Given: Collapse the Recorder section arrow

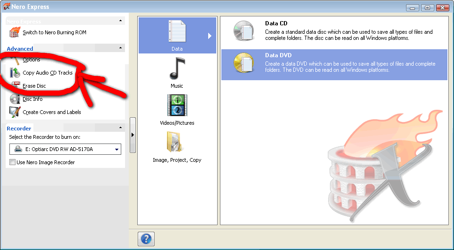Looking at the screenshot, I should coord(120,128).
